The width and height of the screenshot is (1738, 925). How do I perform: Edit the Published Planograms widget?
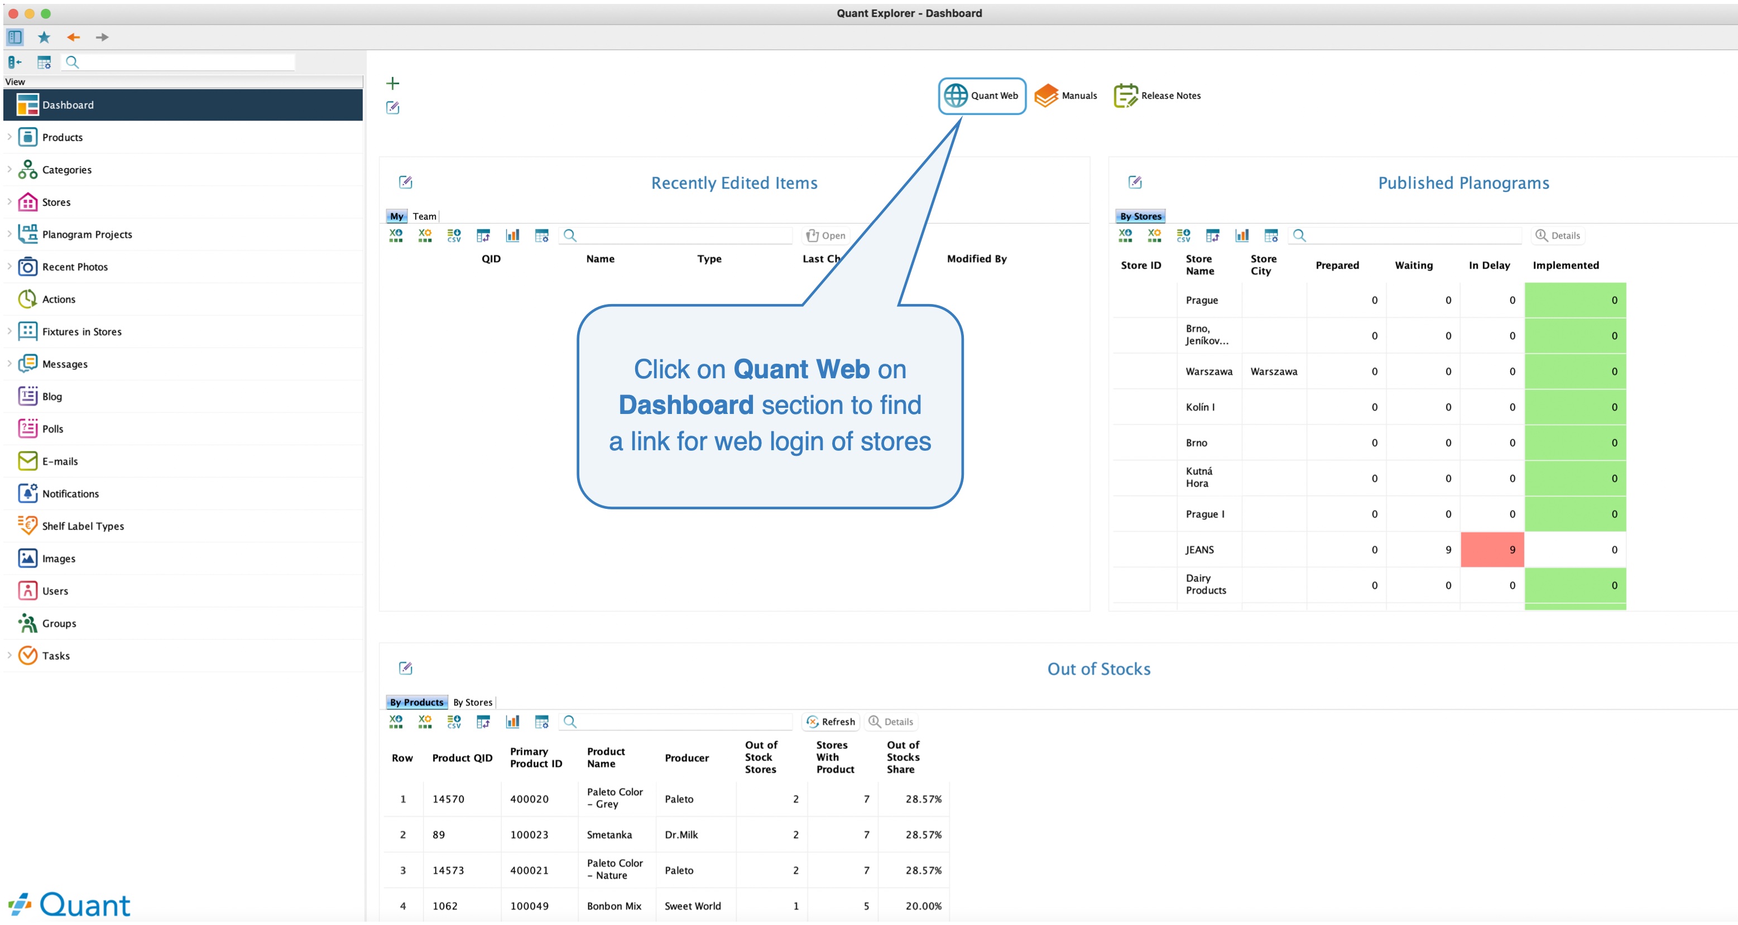(1135, 182)
